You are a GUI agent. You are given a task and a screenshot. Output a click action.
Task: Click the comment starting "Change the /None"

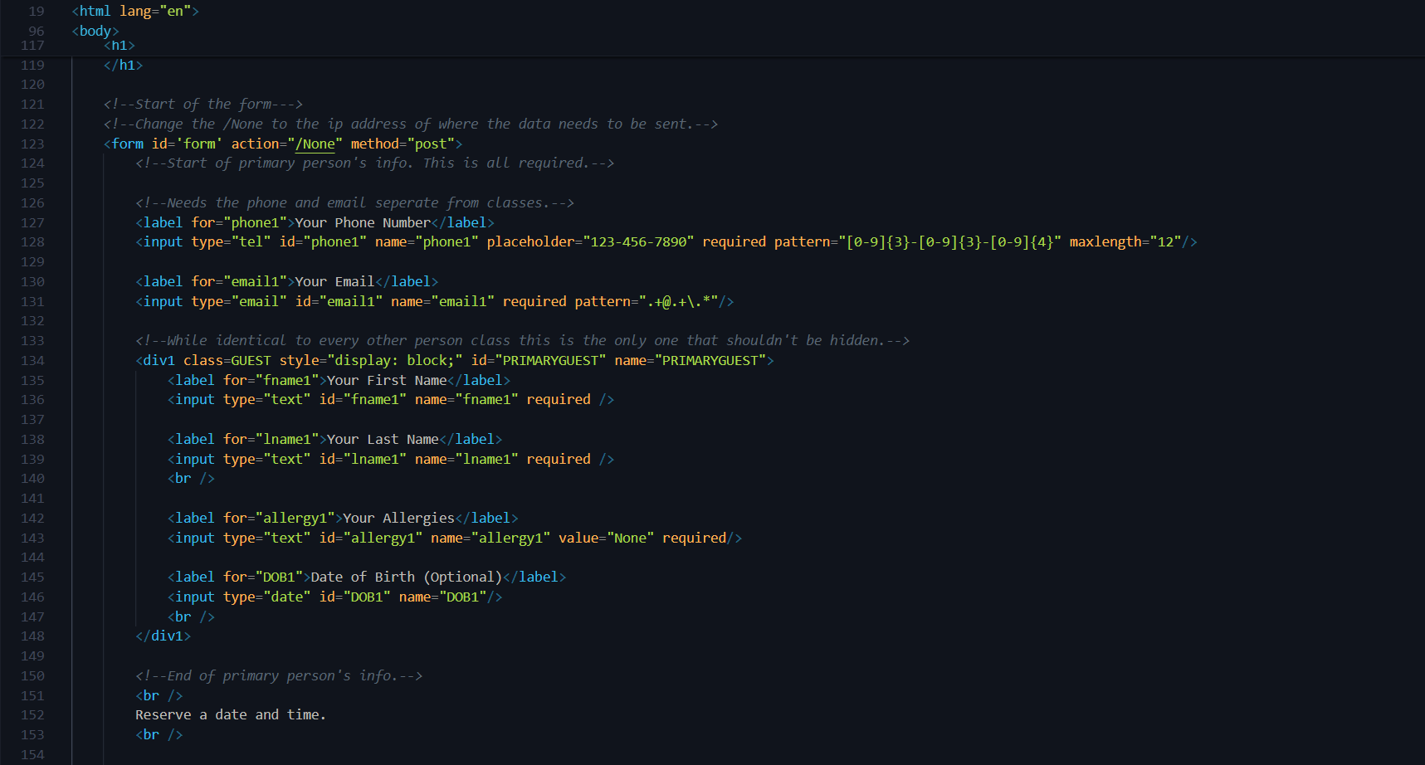pos(411,124)
